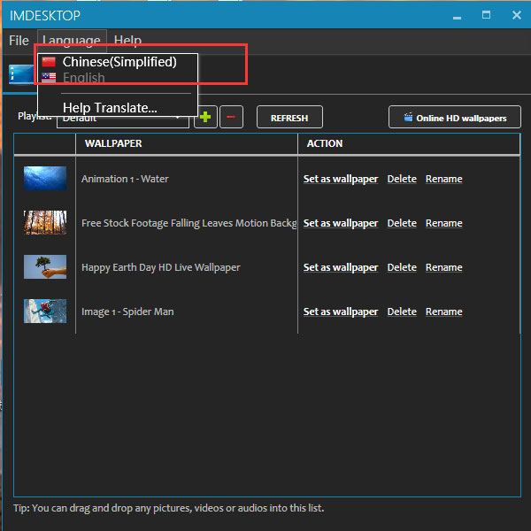Click 'Animation 1 - Water' name
This screenshot has height=531, width=531.
point(125,179)
